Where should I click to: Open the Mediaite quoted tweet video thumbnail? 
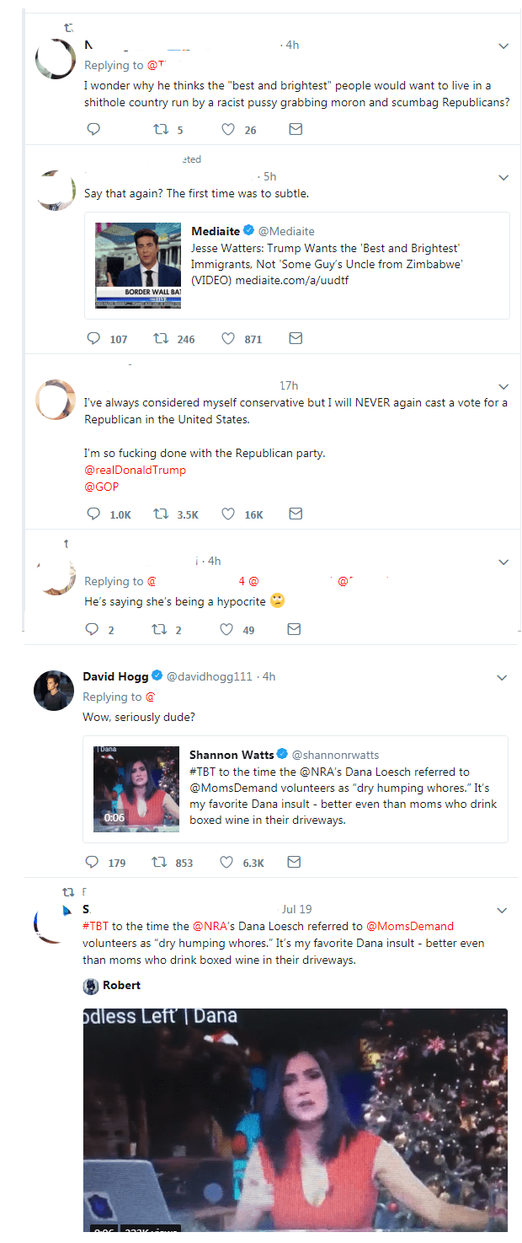click(x=138, y=264)
